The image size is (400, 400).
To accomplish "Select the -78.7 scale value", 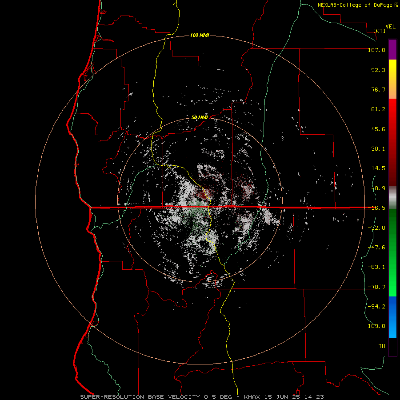I will pyautogui.click(x=376, y=287).
